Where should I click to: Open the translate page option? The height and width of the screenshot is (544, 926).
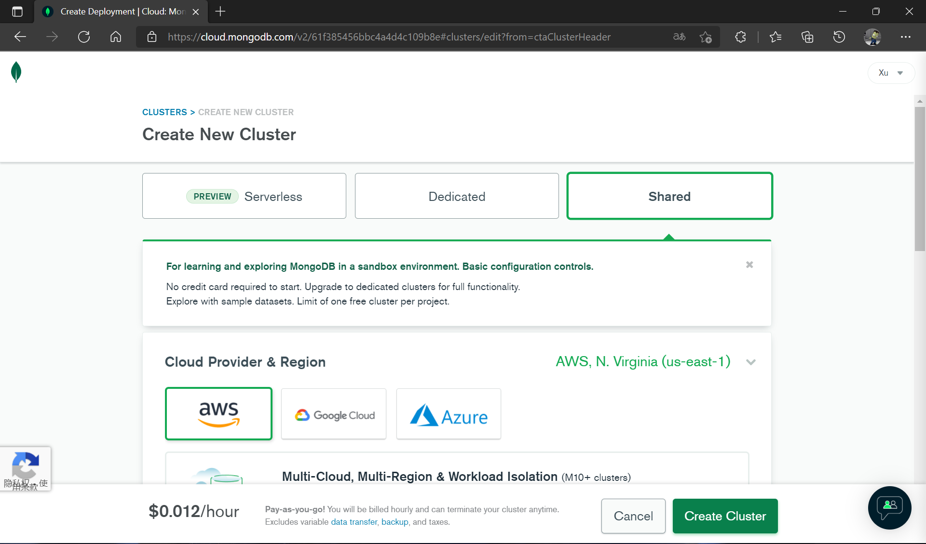(679, 37)
